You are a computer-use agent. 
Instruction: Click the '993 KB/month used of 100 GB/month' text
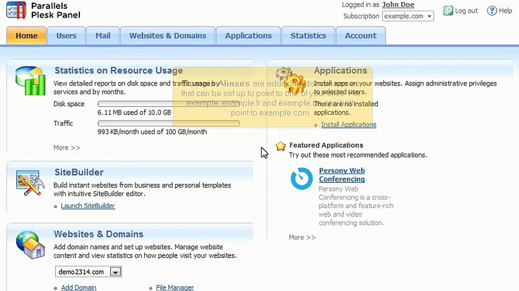(x=152, y=132)
